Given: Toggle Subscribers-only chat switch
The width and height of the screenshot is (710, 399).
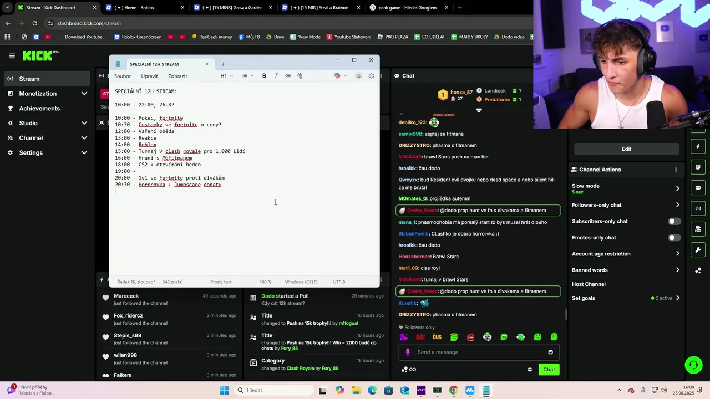Looking at the screenshot, I should pos(674,221).
